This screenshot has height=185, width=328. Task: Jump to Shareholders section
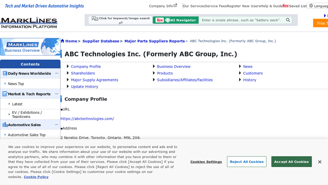[83, 73]
